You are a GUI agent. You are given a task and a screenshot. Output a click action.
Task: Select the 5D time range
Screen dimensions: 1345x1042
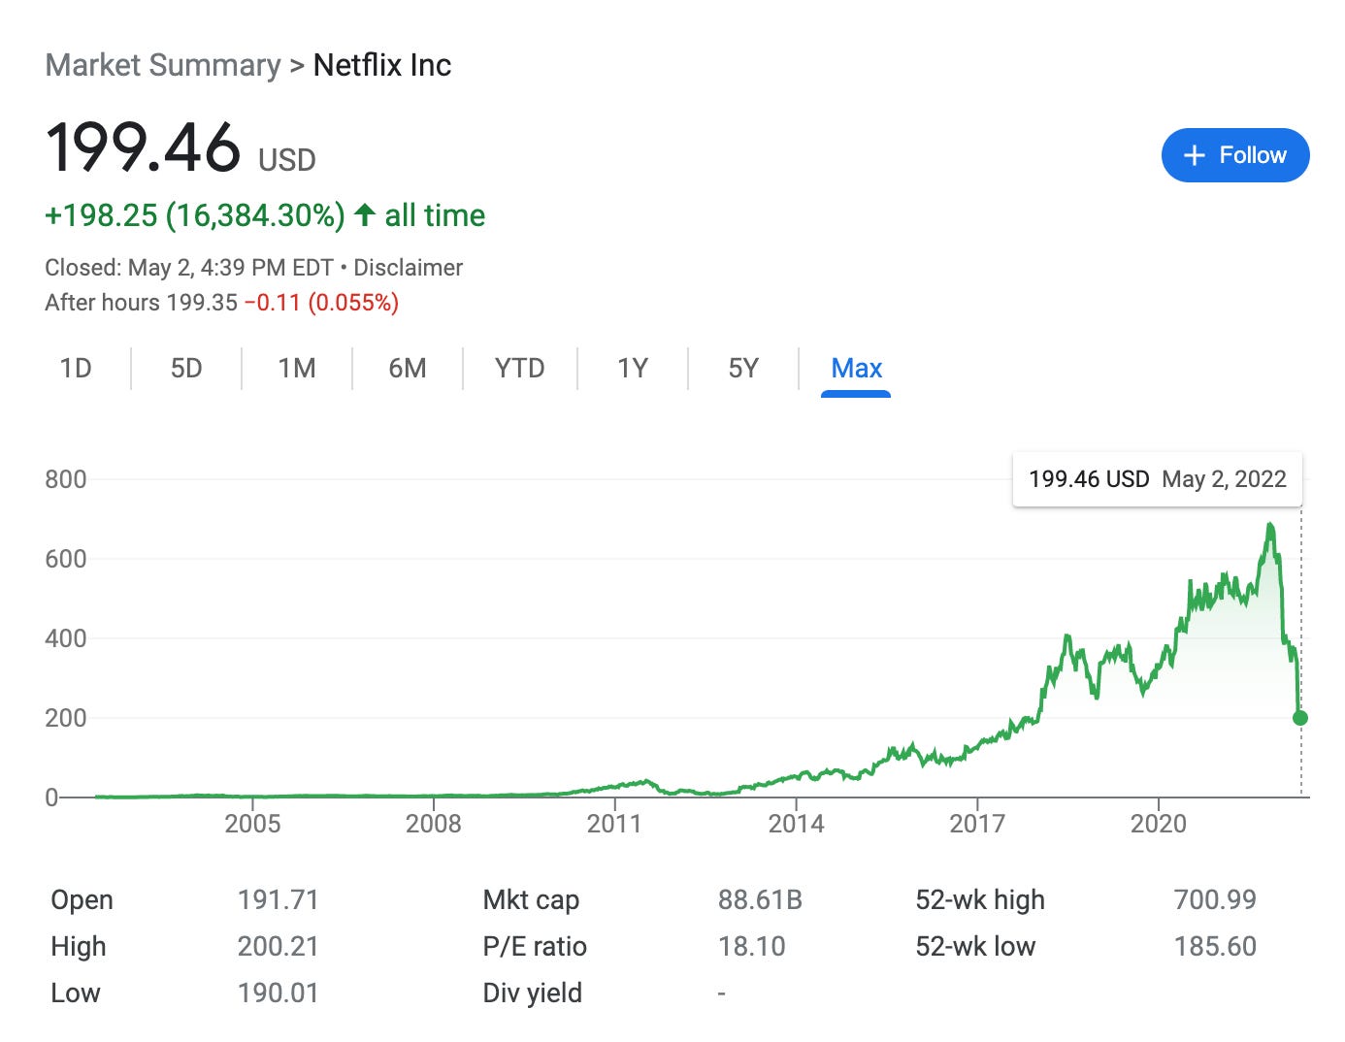pos(185,369)
